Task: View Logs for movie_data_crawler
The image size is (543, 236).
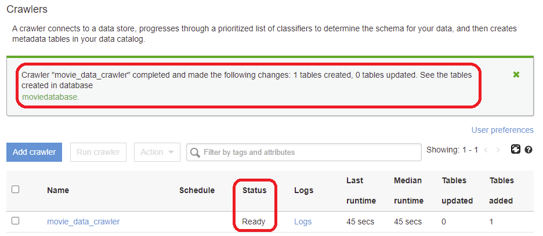Action: pyautogui.click(x=303, y=222)
